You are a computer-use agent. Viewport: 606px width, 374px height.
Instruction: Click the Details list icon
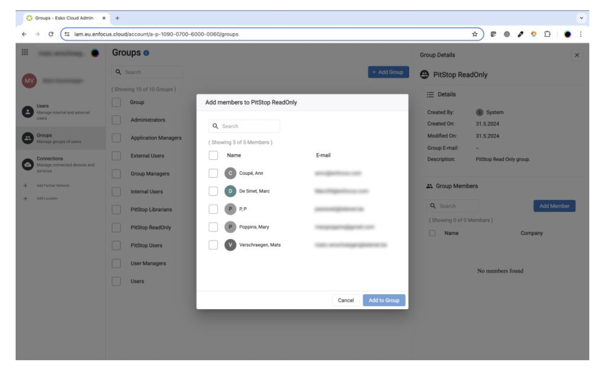[x=430, y=94]
